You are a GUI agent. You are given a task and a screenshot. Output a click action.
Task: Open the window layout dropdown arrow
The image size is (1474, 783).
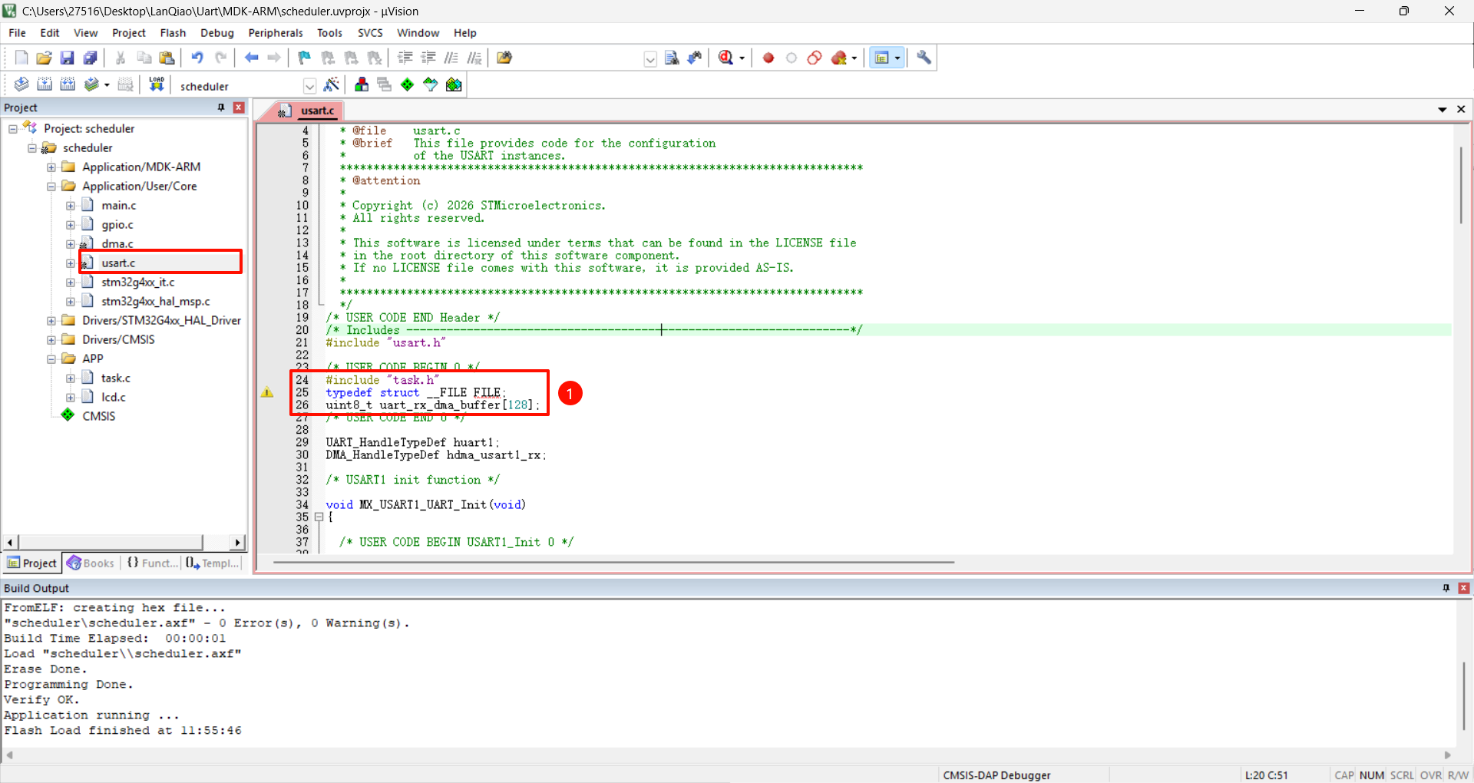[x=897, y=58]
